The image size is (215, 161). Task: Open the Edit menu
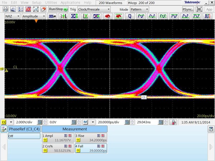tap(14, 3)
